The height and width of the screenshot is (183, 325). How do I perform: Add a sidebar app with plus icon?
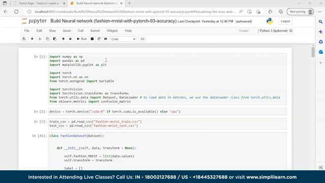click(320, 63)
